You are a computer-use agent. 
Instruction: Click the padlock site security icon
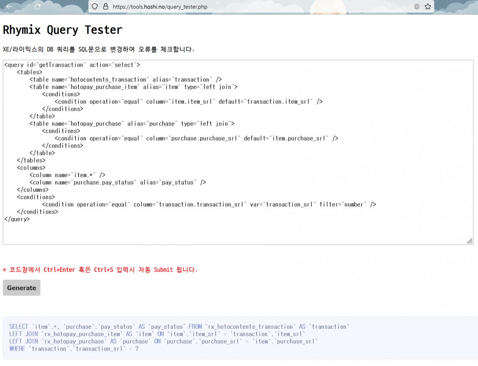[105, 6]
